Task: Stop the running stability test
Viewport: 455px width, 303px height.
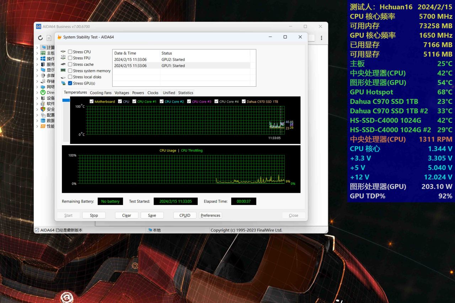Action: (x=94, y=215)
